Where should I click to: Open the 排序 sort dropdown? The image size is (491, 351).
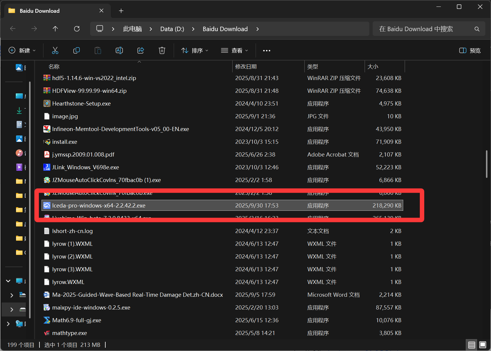pos(195,50)
